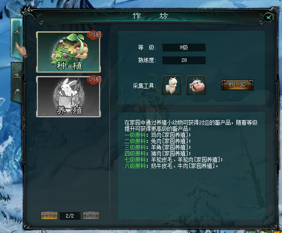
Task: Open the 种植 planting skill card
Action: tap(69, 52)
